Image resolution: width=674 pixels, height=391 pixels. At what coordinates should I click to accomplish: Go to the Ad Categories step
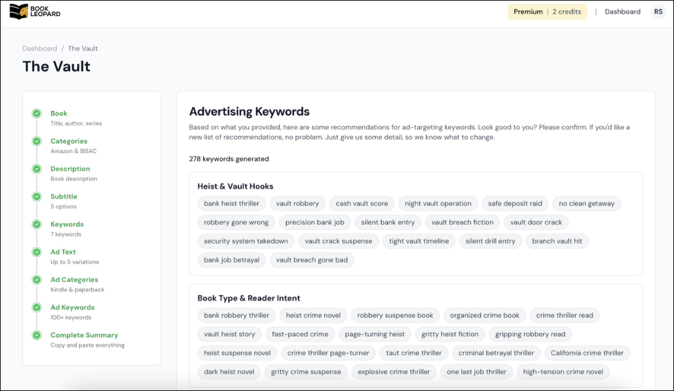[x=74, y=280]
